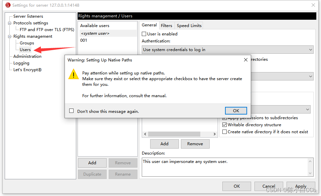Click the Description scrollbar up arrow

point(310,162)
